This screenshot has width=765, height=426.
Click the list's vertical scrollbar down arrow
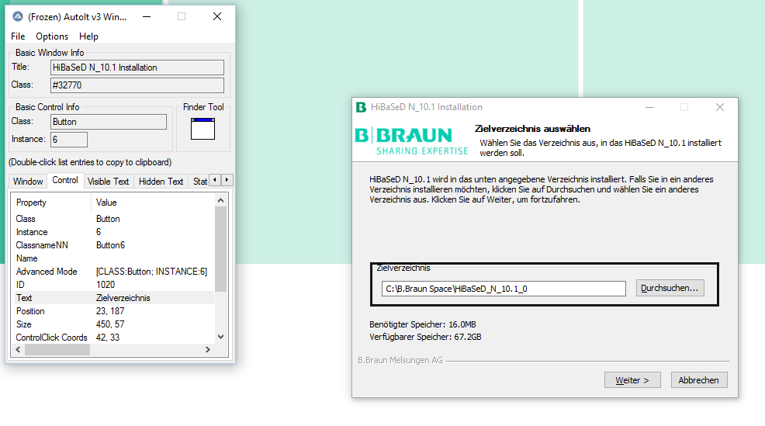coord(220,337)
